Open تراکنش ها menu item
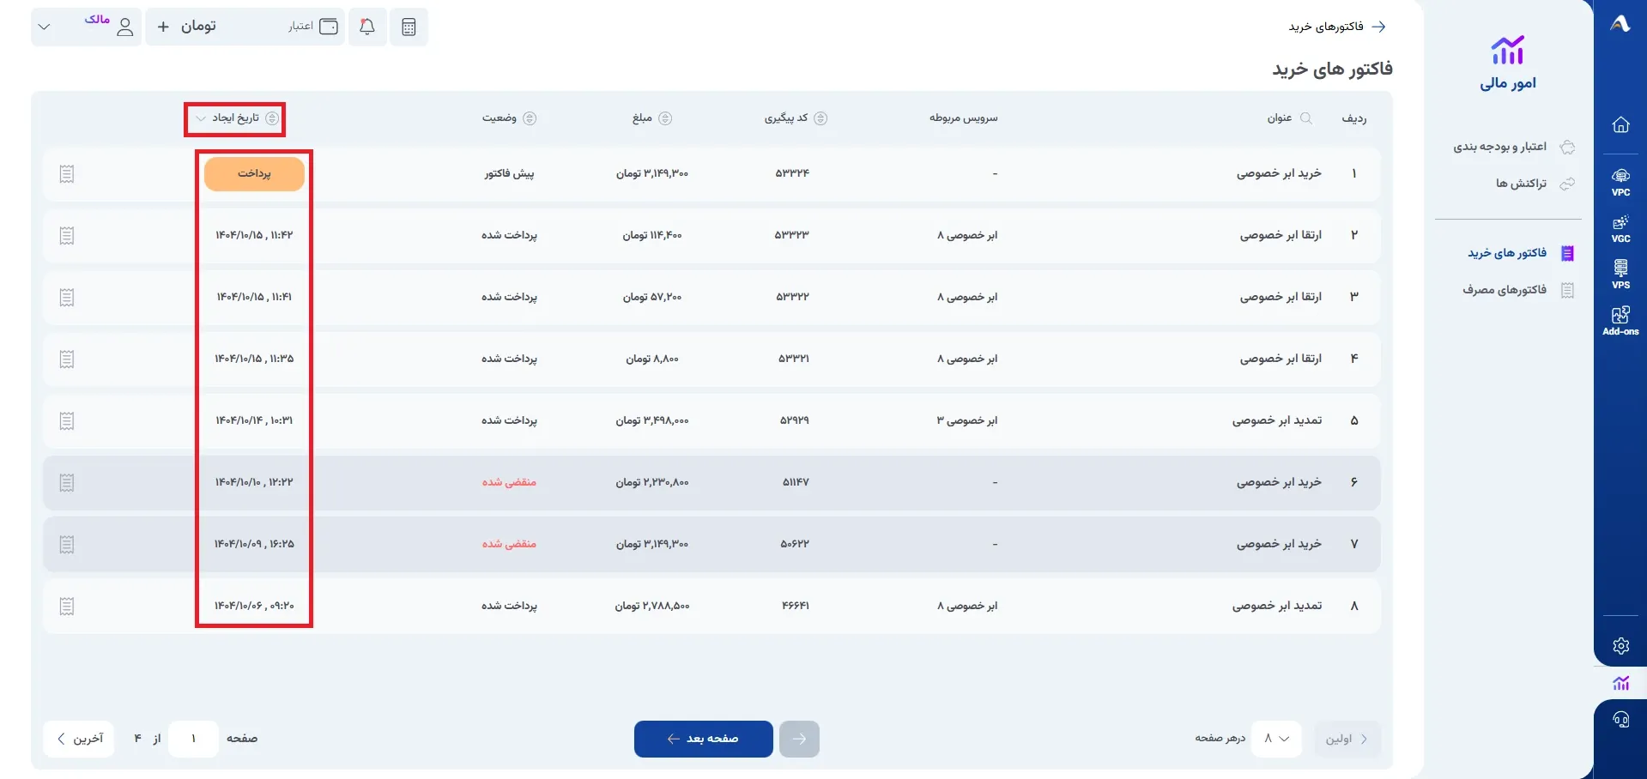Screen dimensions: 1647x779 click(1535, 184)
